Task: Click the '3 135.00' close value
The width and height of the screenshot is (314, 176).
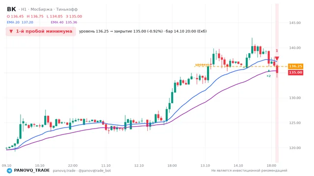Action: click(74, 16)
